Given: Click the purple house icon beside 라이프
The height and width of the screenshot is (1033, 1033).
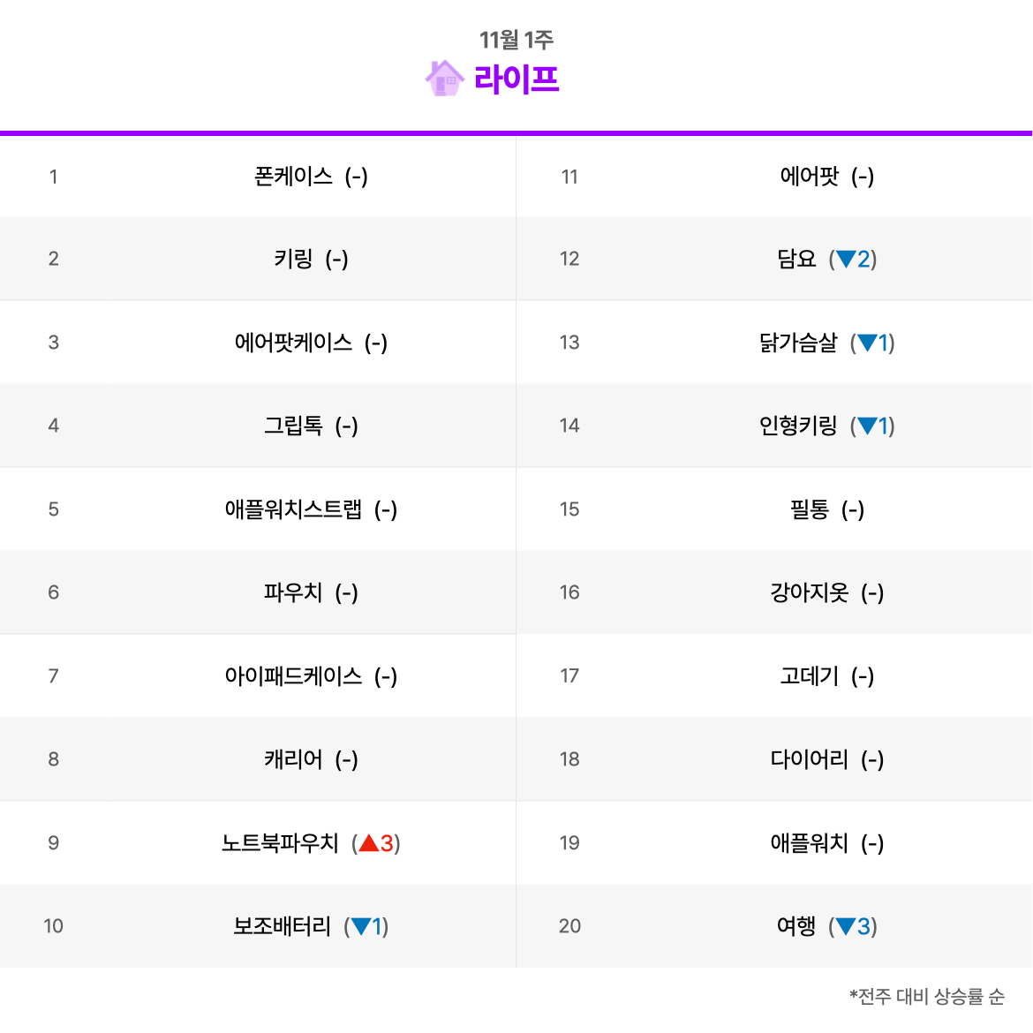Looking at the screenshot, I should pyautogui.click(x=445, y=79).
